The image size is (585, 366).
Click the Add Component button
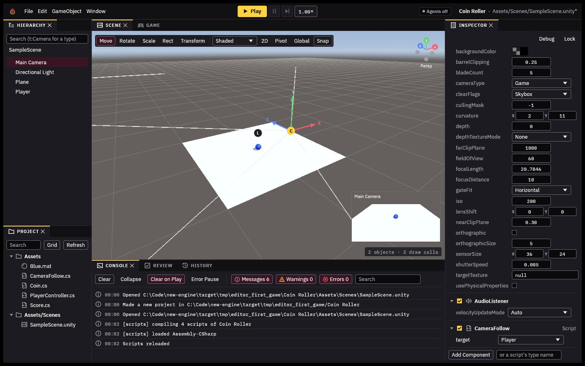tap(471, 355)
